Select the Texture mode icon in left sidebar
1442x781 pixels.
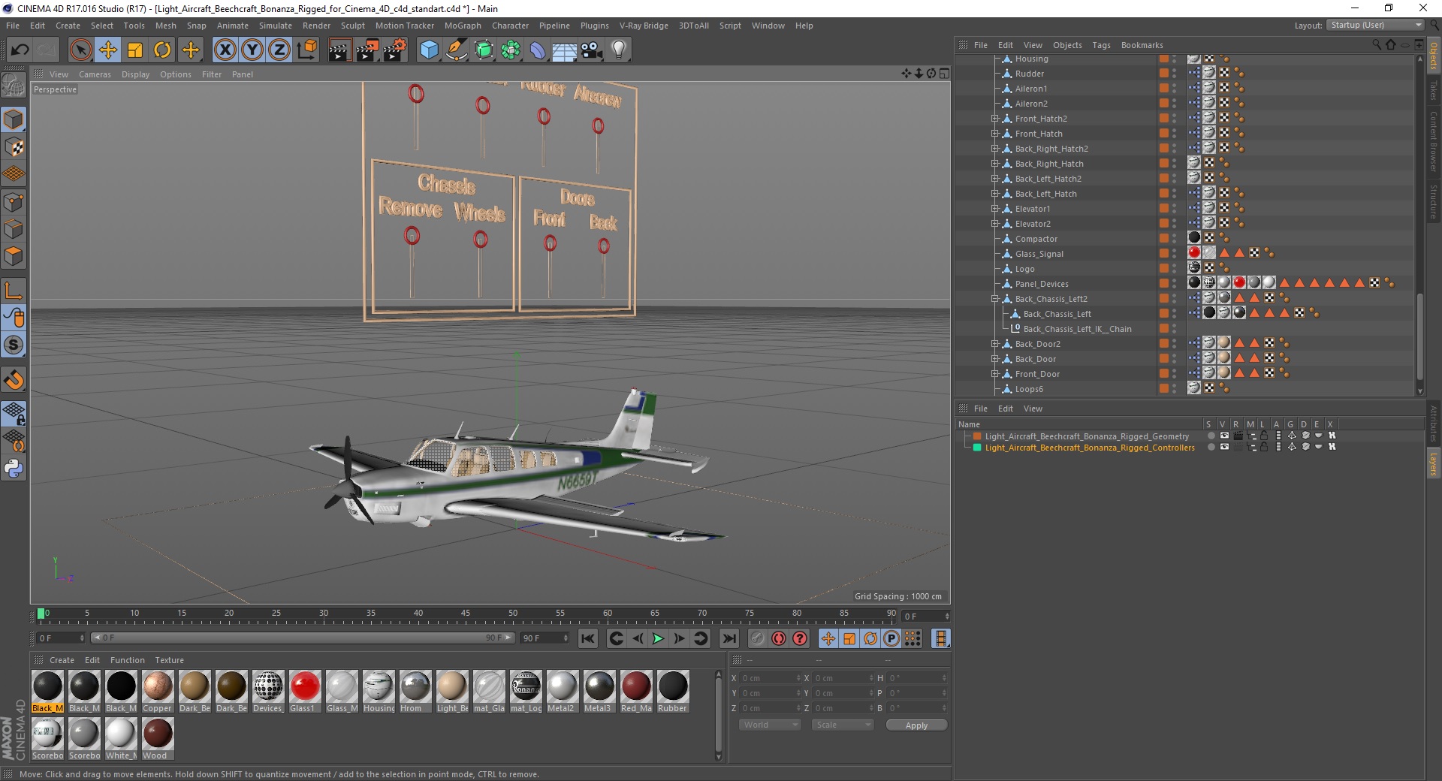(14, 147)
